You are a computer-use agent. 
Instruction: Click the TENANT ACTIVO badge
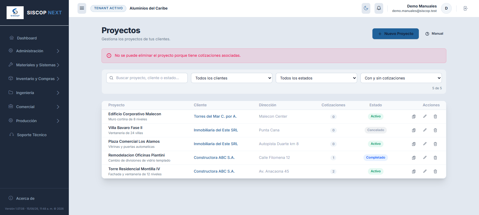pos(108,8)
